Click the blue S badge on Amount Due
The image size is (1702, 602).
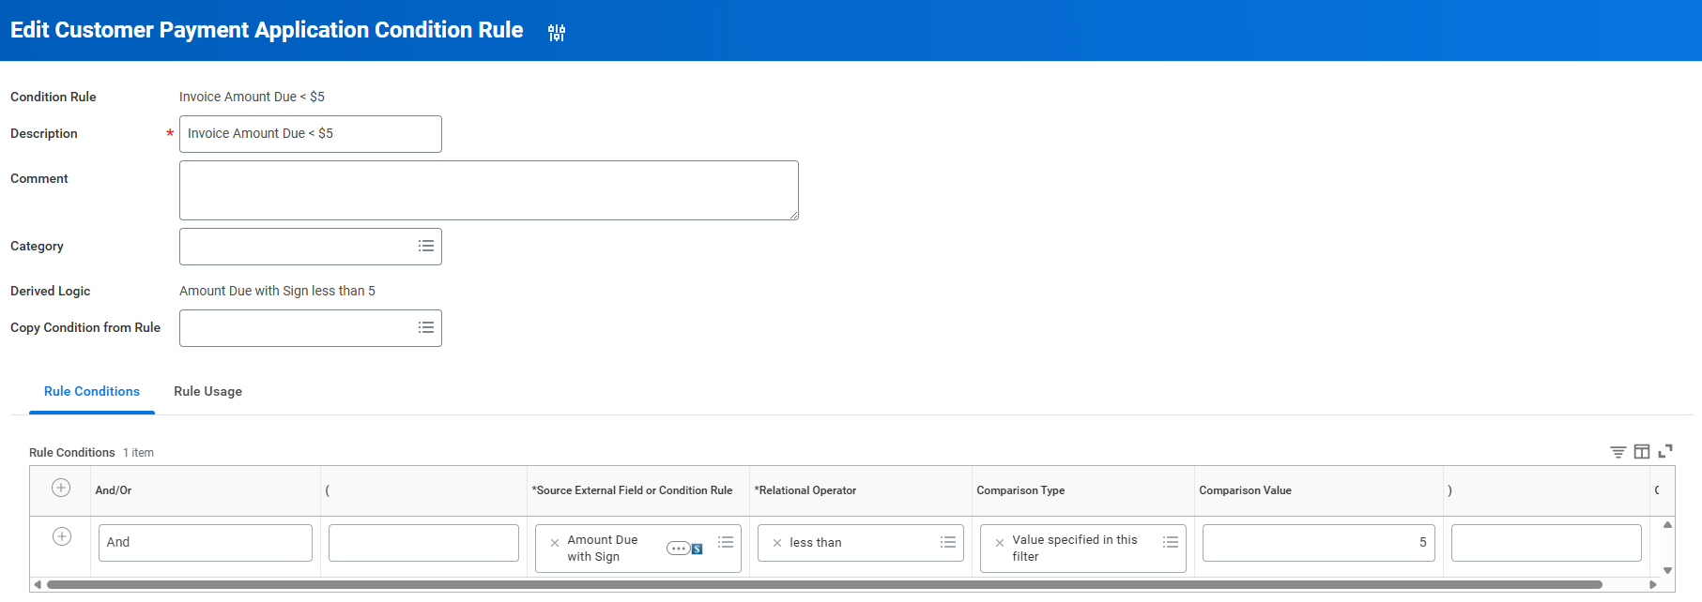pyautogui.click(x=698, y=549)
